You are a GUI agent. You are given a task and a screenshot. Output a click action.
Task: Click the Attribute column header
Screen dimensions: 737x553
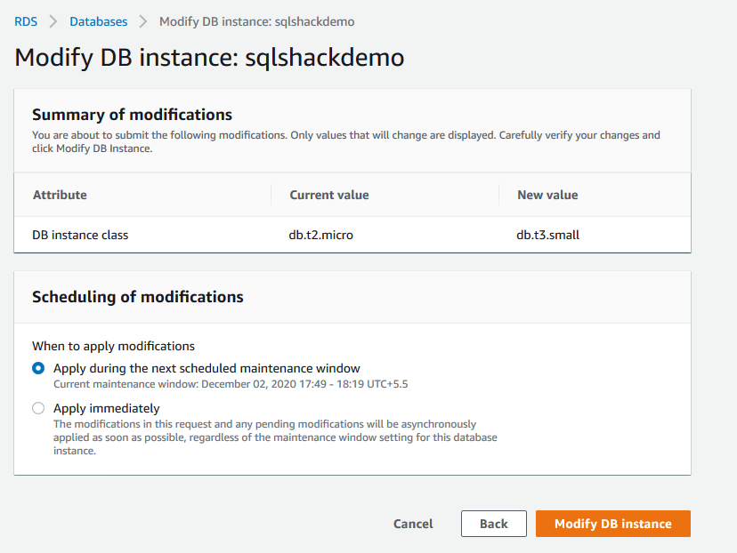[x=60, y=195]
